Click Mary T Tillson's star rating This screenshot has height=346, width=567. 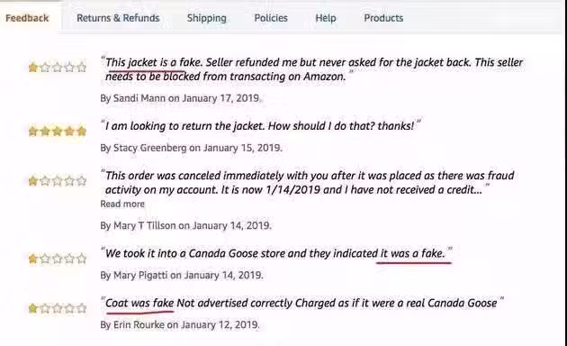pos(58,180)
